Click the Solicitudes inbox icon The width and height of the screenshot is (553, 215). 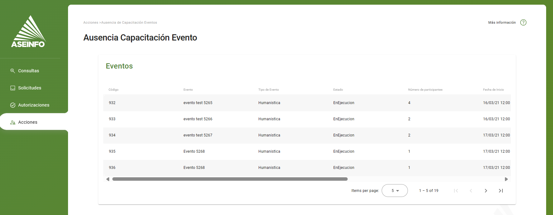13,88
